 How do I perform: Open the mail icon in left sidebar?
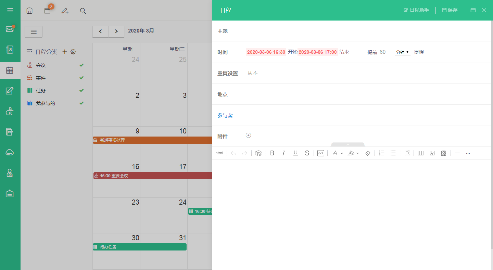[x=10, y=29]
